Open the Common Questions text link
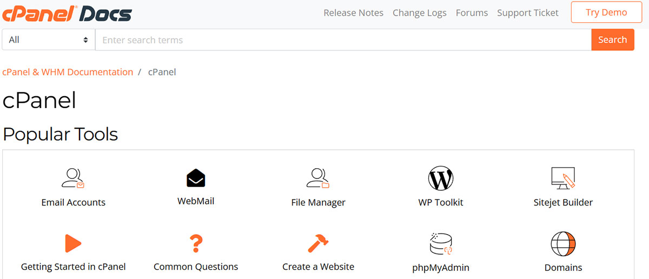 [196, 267]
